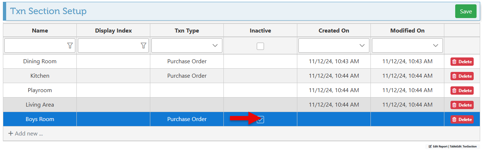The image size is (482, 155).
Task: Delete the Playroom row
Action: pyautogui.click(x=462, y=91)
